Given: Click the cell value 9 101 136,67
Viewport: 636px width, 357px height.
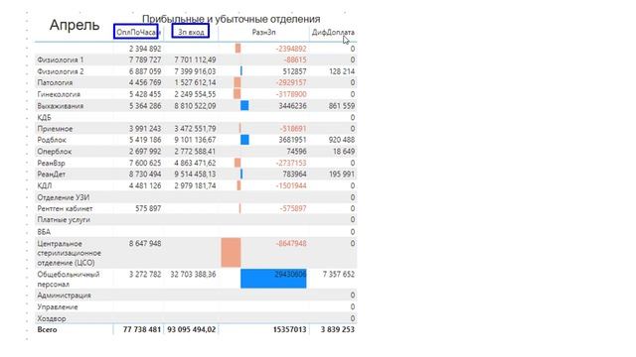Looking at the screenshot, I should [195, 140].
